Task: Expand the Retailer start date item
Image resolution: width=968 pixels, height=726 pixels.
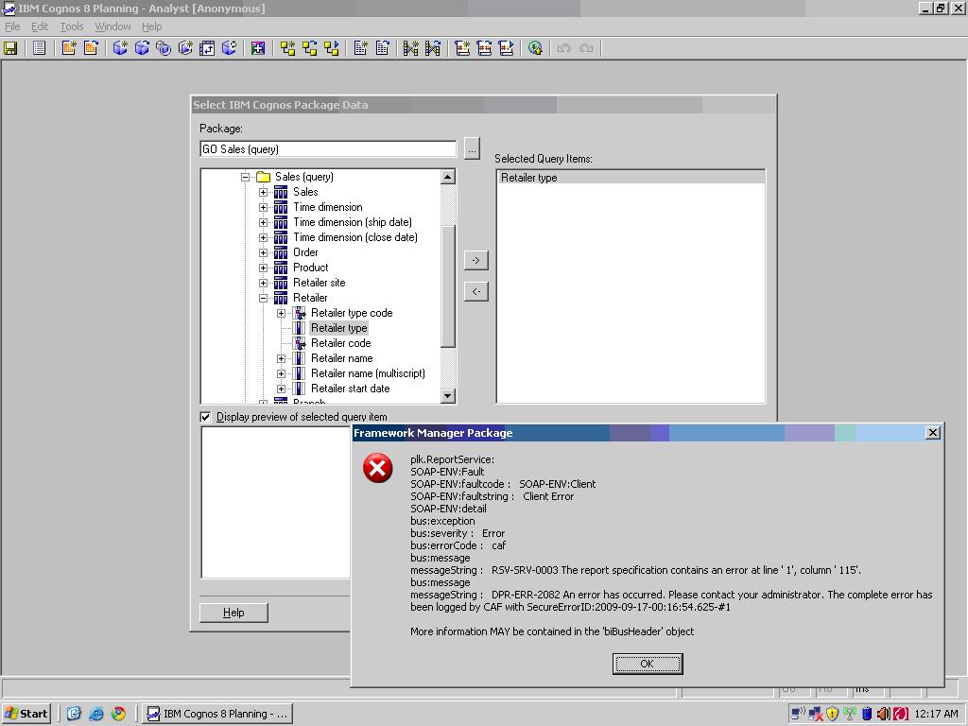Action: coord(281,389)
